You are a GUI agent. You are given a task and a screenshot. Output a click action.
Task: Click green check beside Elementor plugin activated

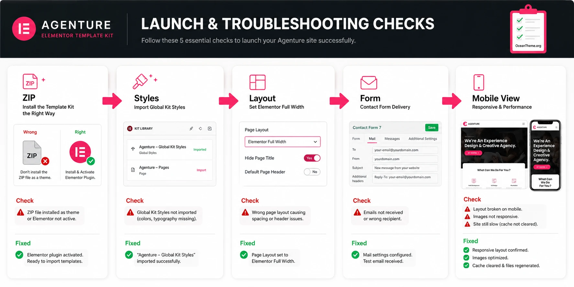click(19, 255)
